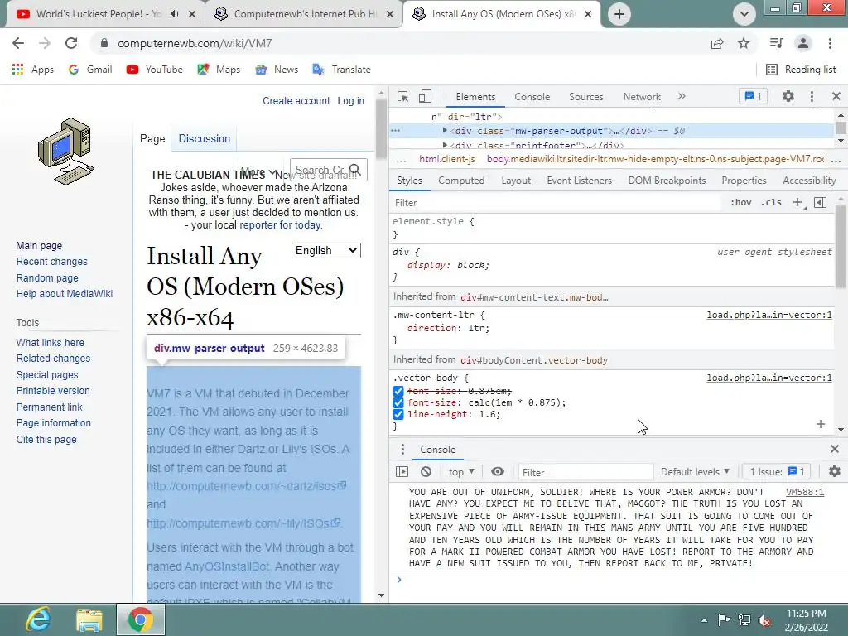Click the Log in link

pos(350,100)
